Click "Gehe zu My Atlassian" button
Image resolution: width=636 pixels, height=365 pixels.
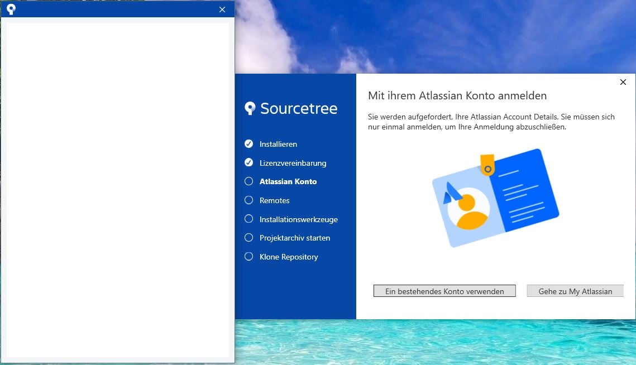point(575,291)
